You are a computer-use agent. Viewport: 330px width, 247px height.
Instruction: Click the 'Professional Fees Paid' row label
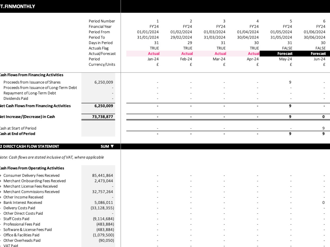pyautogui.click(x=22, y=224)
